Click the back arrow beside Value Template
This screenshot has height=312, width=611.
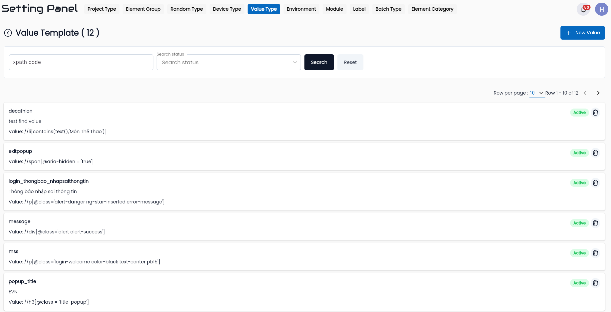tap(8, 33)
